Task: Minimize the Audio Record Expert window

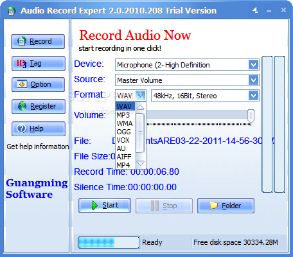Action: pos(269,11)
